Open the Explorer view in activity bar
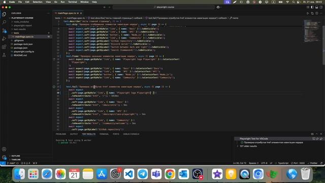Image resolution: width=325 pixels, height=183 pixels. pyautogui.click(x=4, y=14)
